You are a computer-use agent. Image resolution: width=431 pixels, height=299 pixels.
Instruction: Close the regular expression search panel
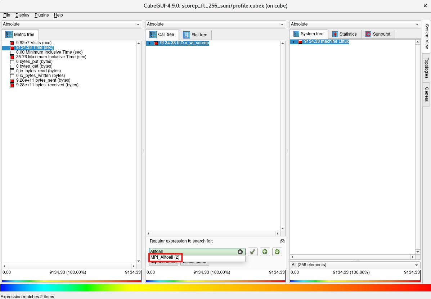pos(282,241)
